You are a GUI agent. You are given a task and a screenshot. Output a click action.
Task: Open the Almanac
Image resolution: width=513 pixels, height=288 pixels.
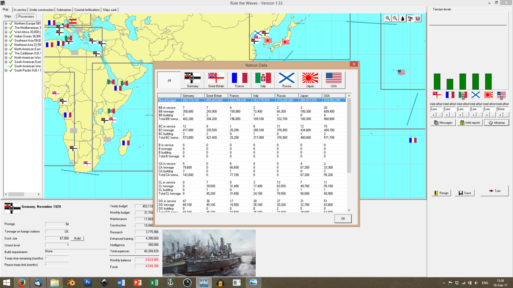497,122
